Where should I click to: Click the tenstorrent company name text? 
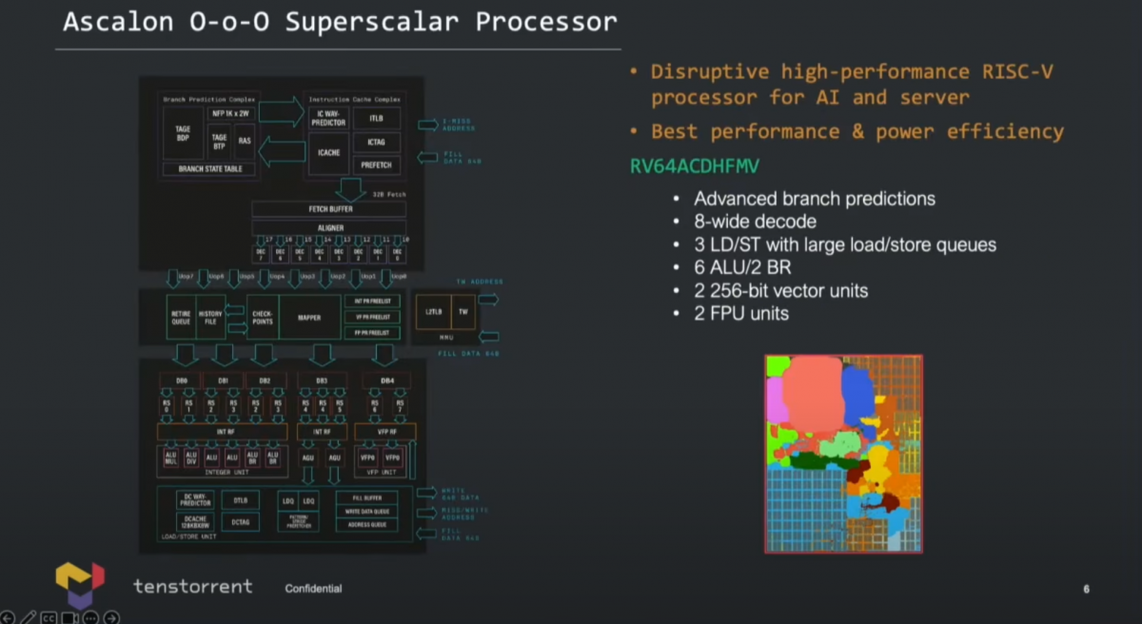tap(193, 586)
